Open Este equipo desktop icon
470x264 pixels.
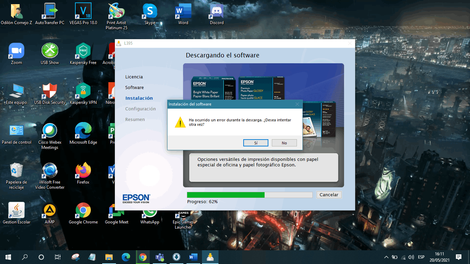click(16, 94)
